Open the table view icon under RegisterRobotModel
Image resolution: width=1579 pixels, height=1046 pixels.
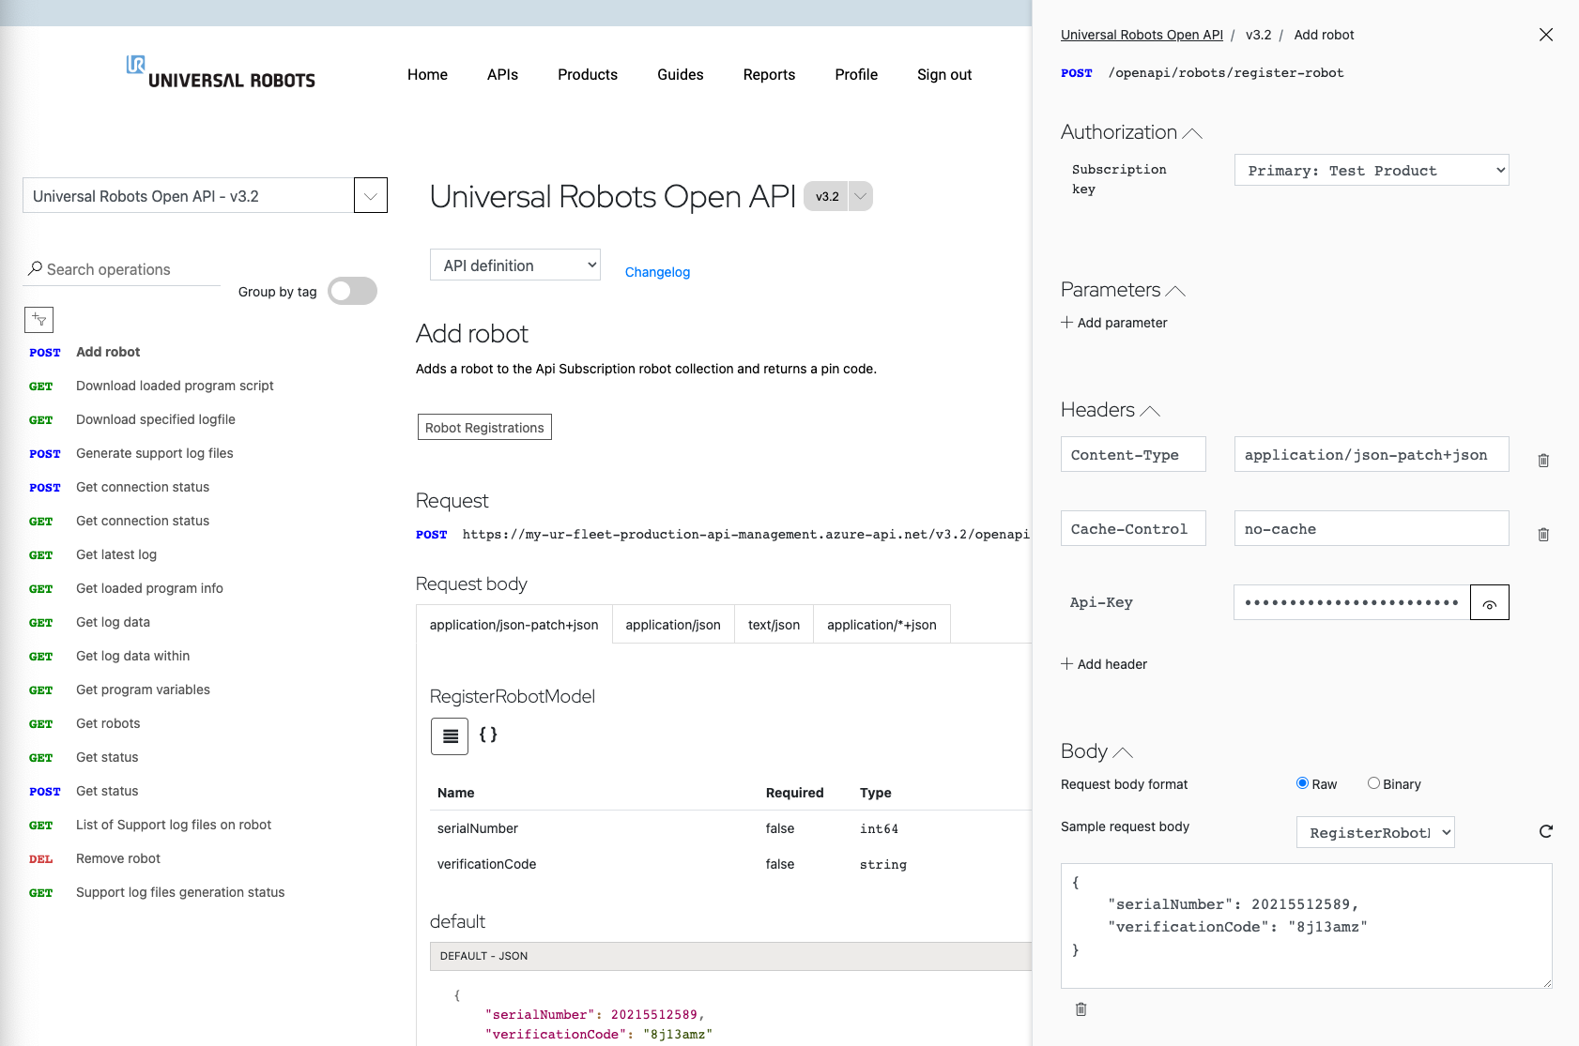(x=449, y=736)
